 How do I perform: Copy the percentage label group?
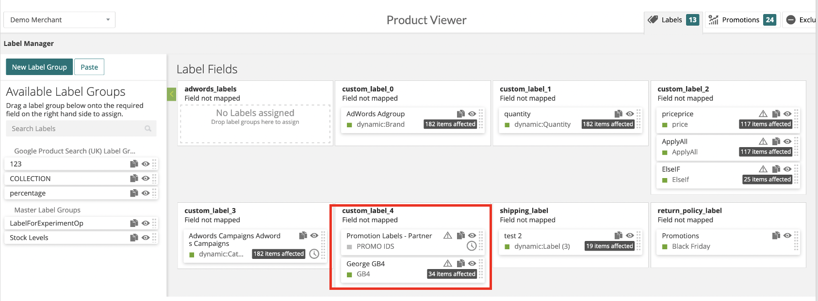134,193
